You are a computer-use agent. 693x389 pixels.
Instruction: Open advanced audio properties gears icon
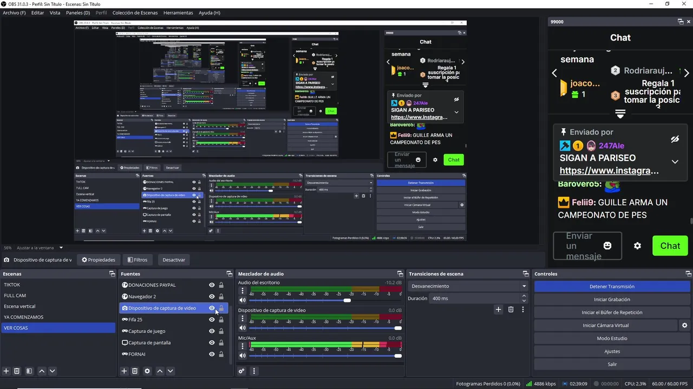point(241,371)
